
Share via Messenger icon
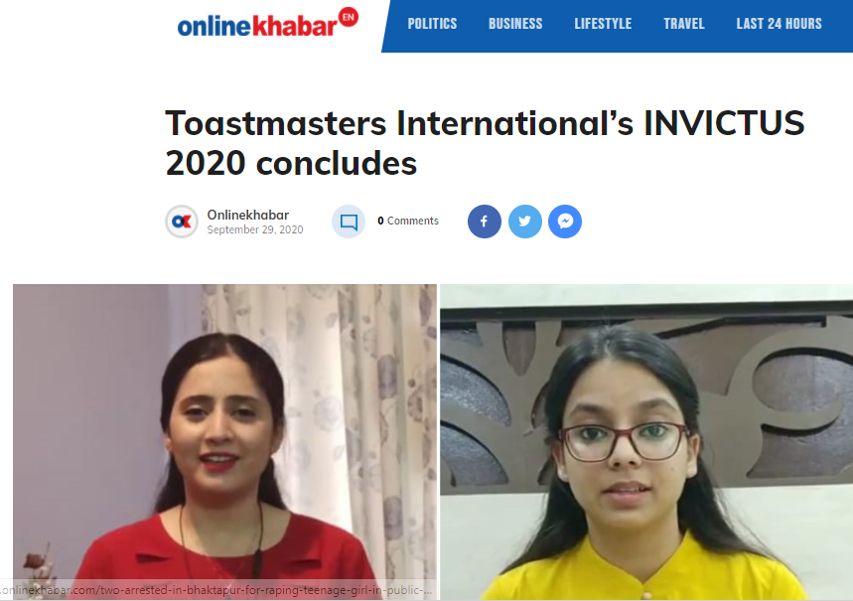coord(565,222)
